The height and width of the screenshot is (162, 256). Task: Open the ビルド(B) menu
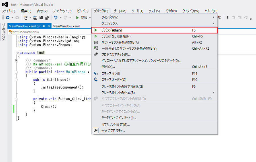[x=83, y=11]
